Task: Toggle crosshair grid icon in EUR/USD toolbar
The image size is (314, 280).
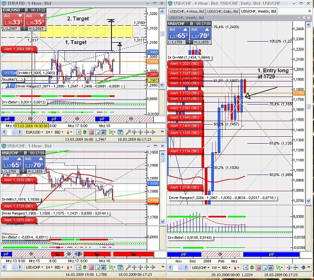Action: click(97, 132)
